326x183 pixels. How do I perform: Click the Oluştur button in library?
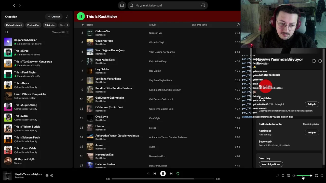54,17
